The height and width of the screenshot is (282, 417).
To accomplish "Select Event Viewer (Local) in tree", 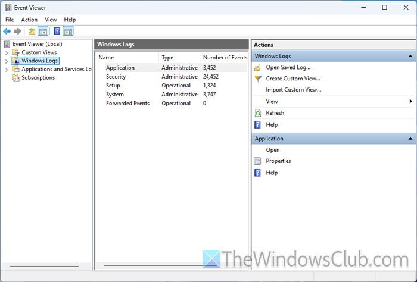I will coord(38,44).
